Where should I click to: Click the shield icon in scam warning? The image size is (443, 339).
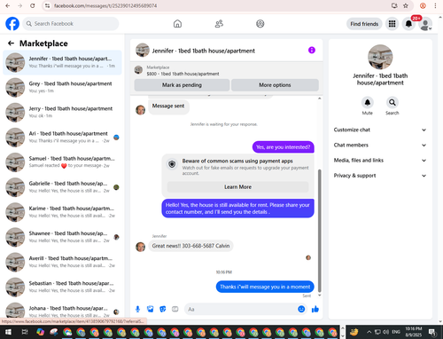point(172,164)
